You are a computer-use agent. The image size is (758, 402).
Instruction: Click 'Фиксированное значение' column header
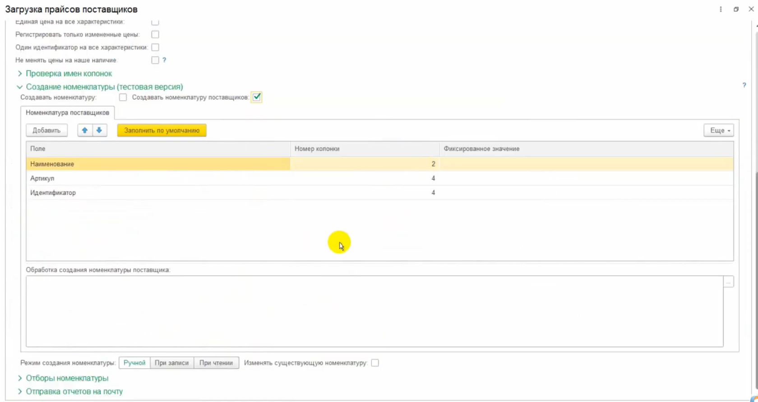tap(587, 149)
